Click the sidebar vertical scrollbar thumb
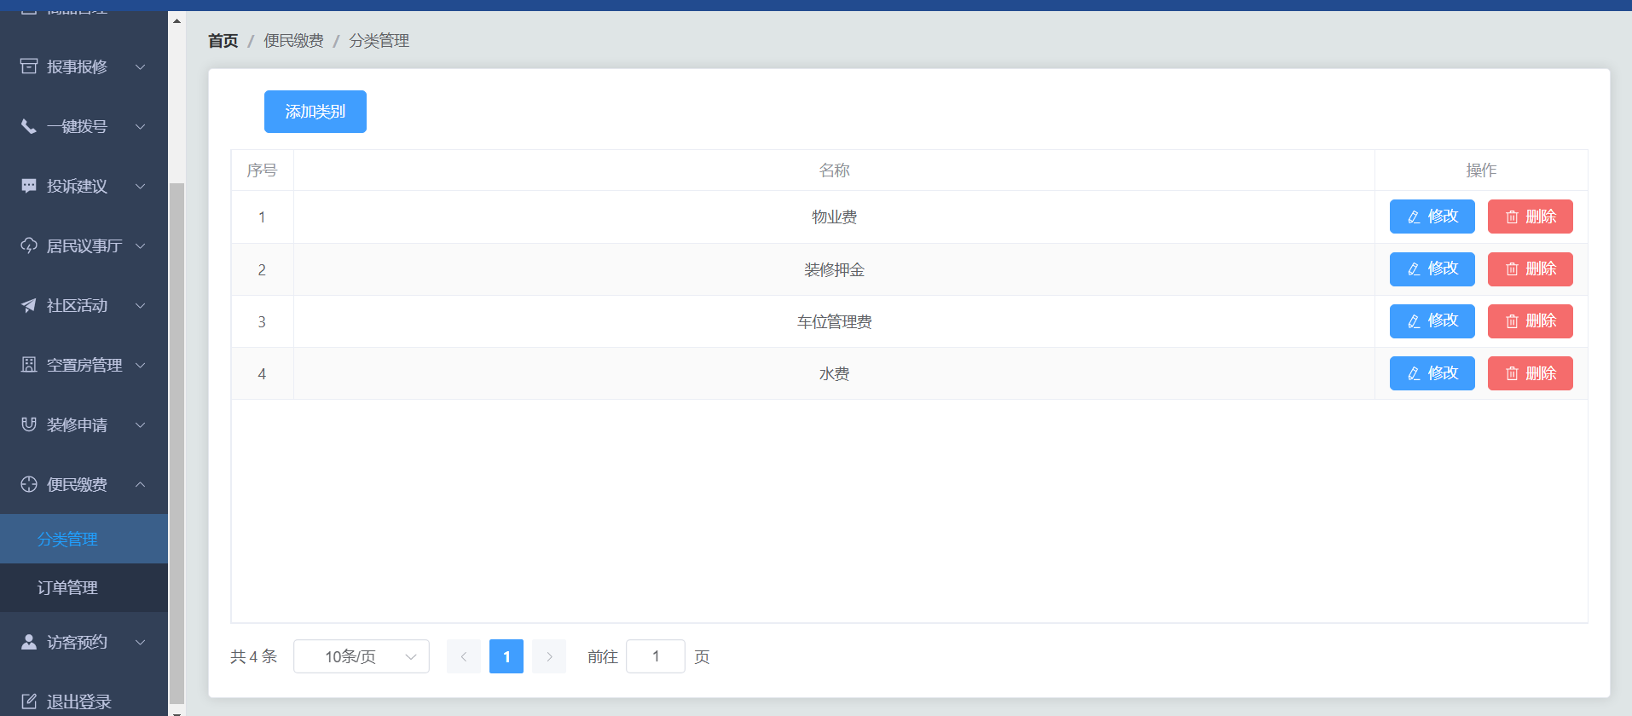The image size is (1632, 716). pos(177,443)
